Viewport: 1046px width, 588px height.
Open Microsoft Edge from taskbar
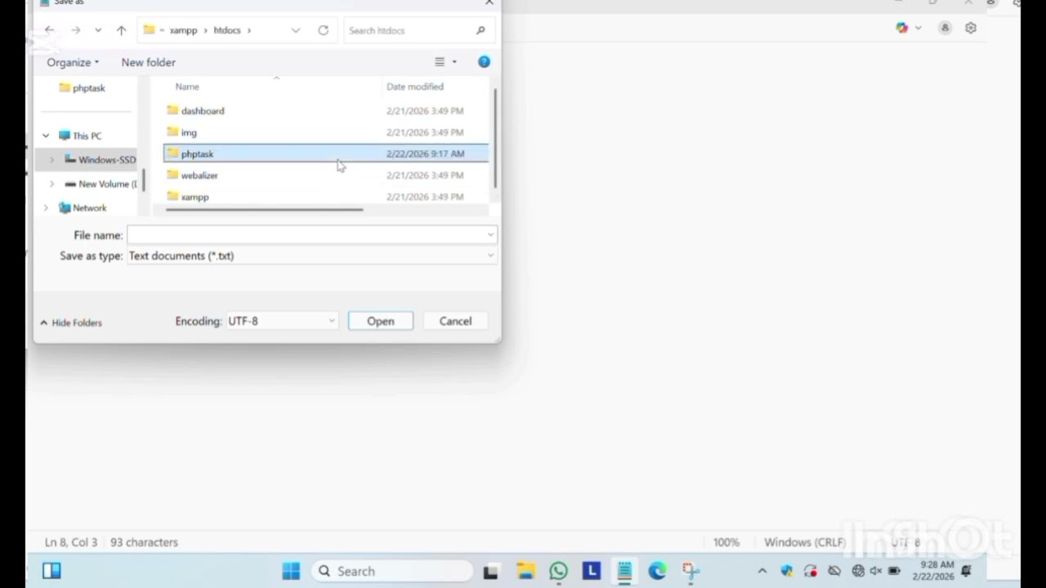[657, 571]
